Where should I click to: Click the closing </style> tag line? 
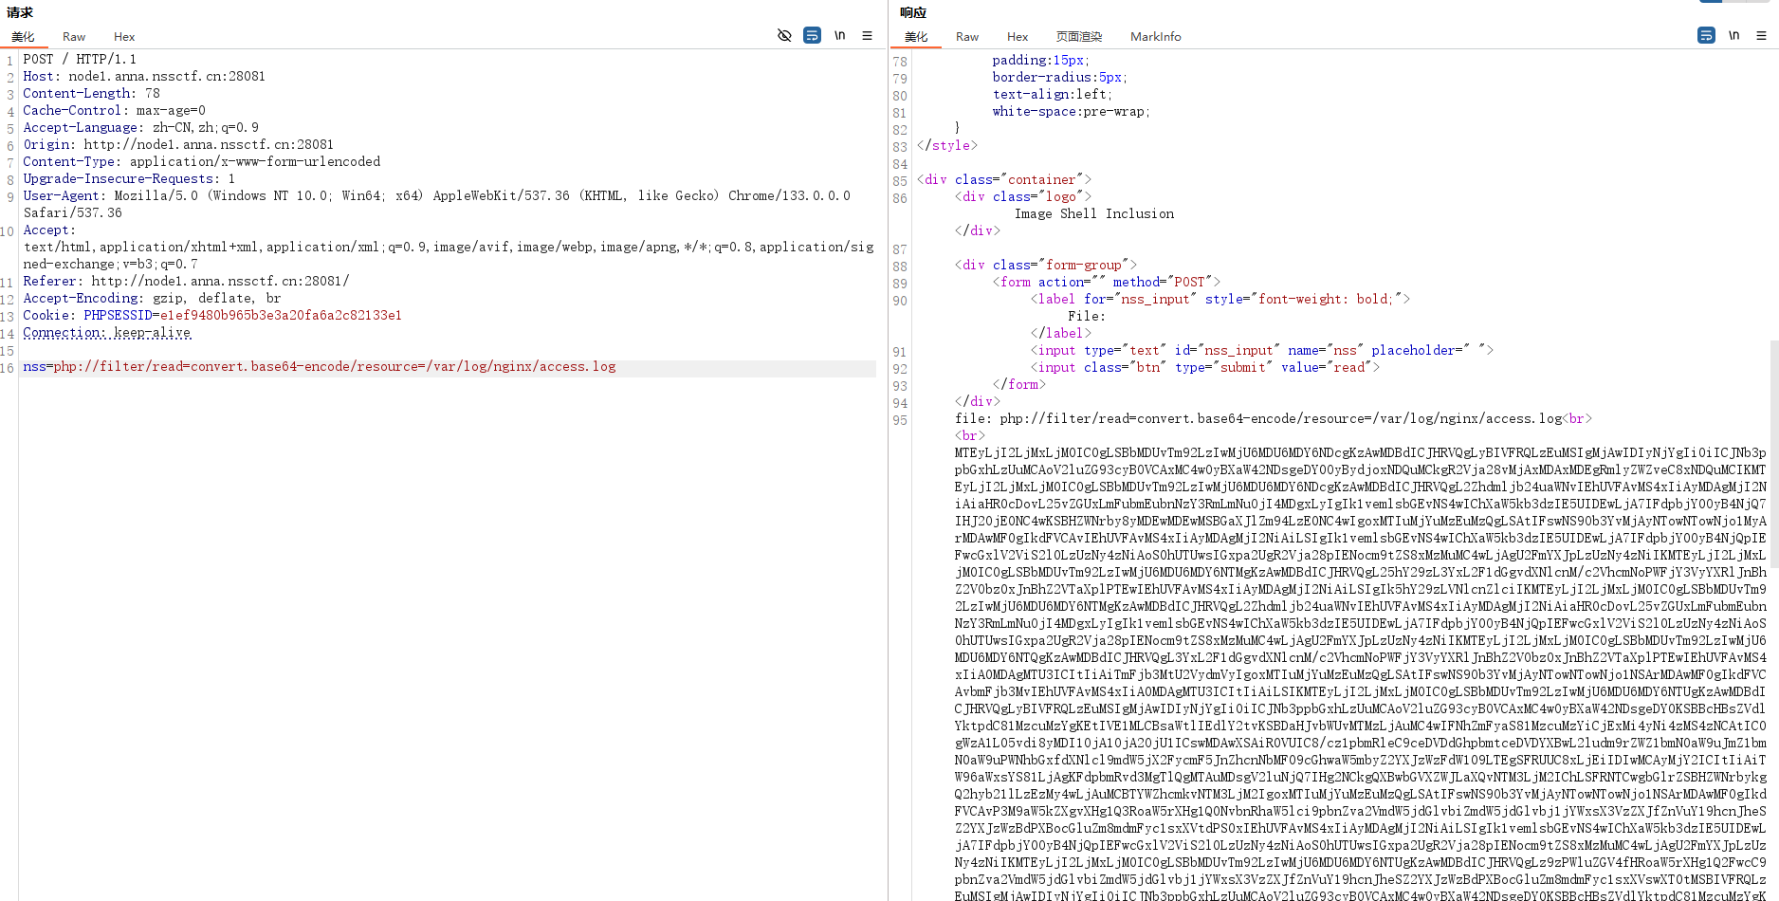947,146
